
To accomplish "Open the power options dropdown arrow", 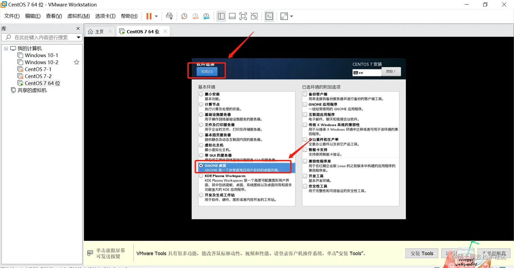I will [x=156, y=16].
